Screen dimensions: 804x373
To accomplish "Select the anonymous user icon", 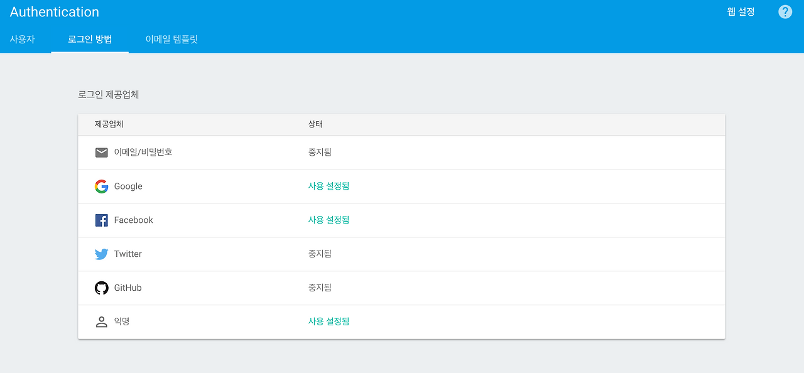I will coord(101,321).
